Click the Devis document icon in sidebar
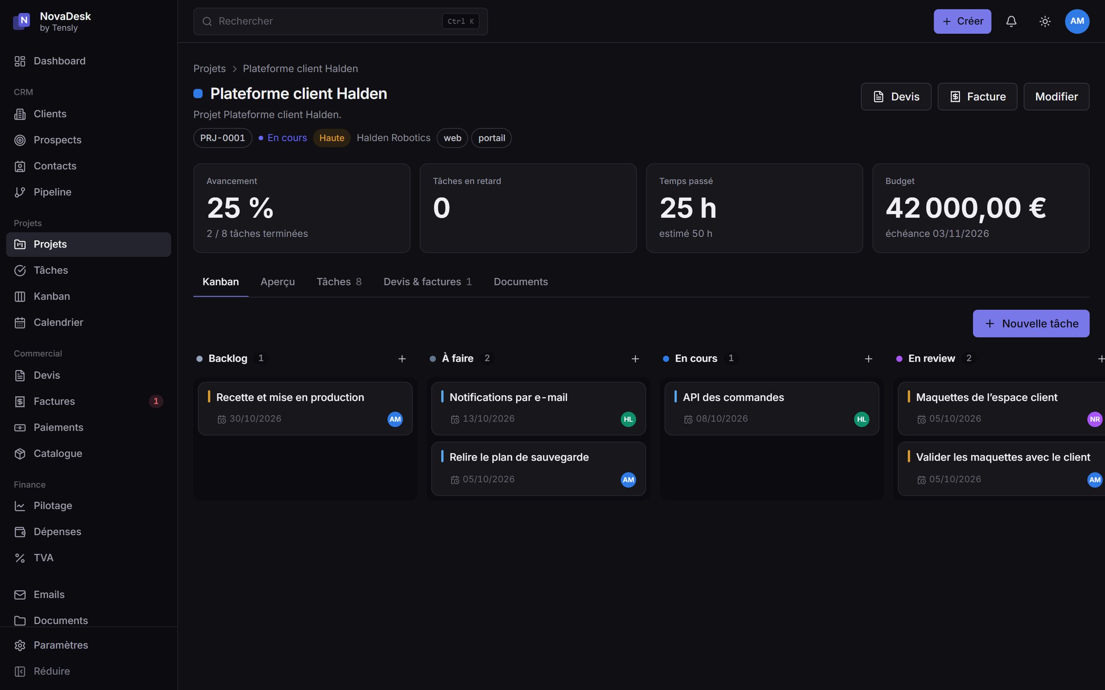This screenshot has height=690, width=1105. point(20,375)
